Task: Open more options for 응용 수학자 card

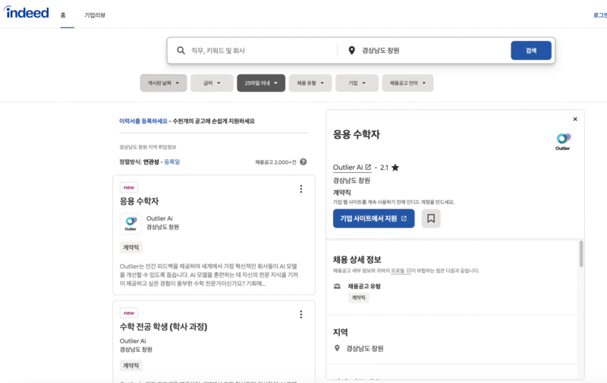Action: point(300,189)
